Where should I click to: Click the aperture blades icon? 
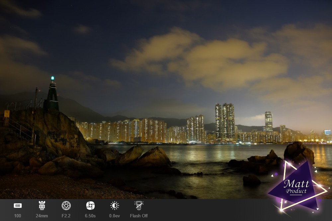[66, 205]
